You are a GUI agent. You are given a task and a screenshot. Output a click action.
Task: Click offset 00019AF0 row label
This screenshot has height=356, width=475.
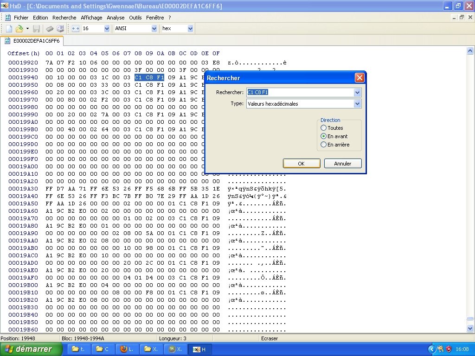(23, 278)
